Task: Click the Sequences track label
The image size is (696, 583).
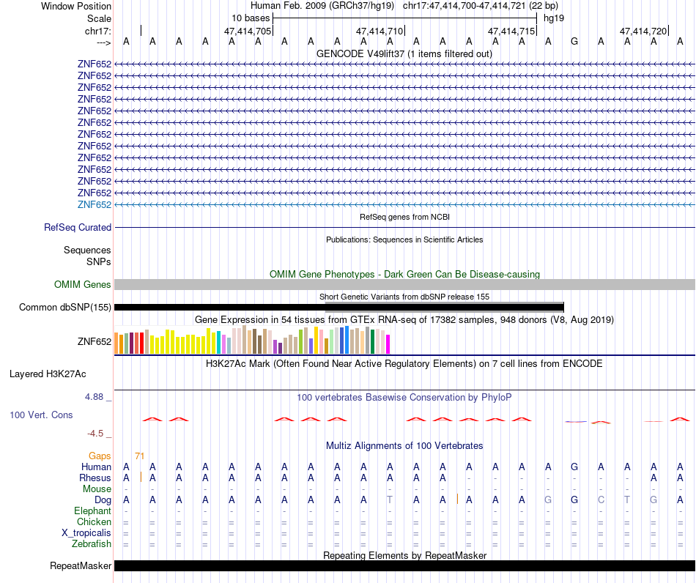Action: coord(87,250)
